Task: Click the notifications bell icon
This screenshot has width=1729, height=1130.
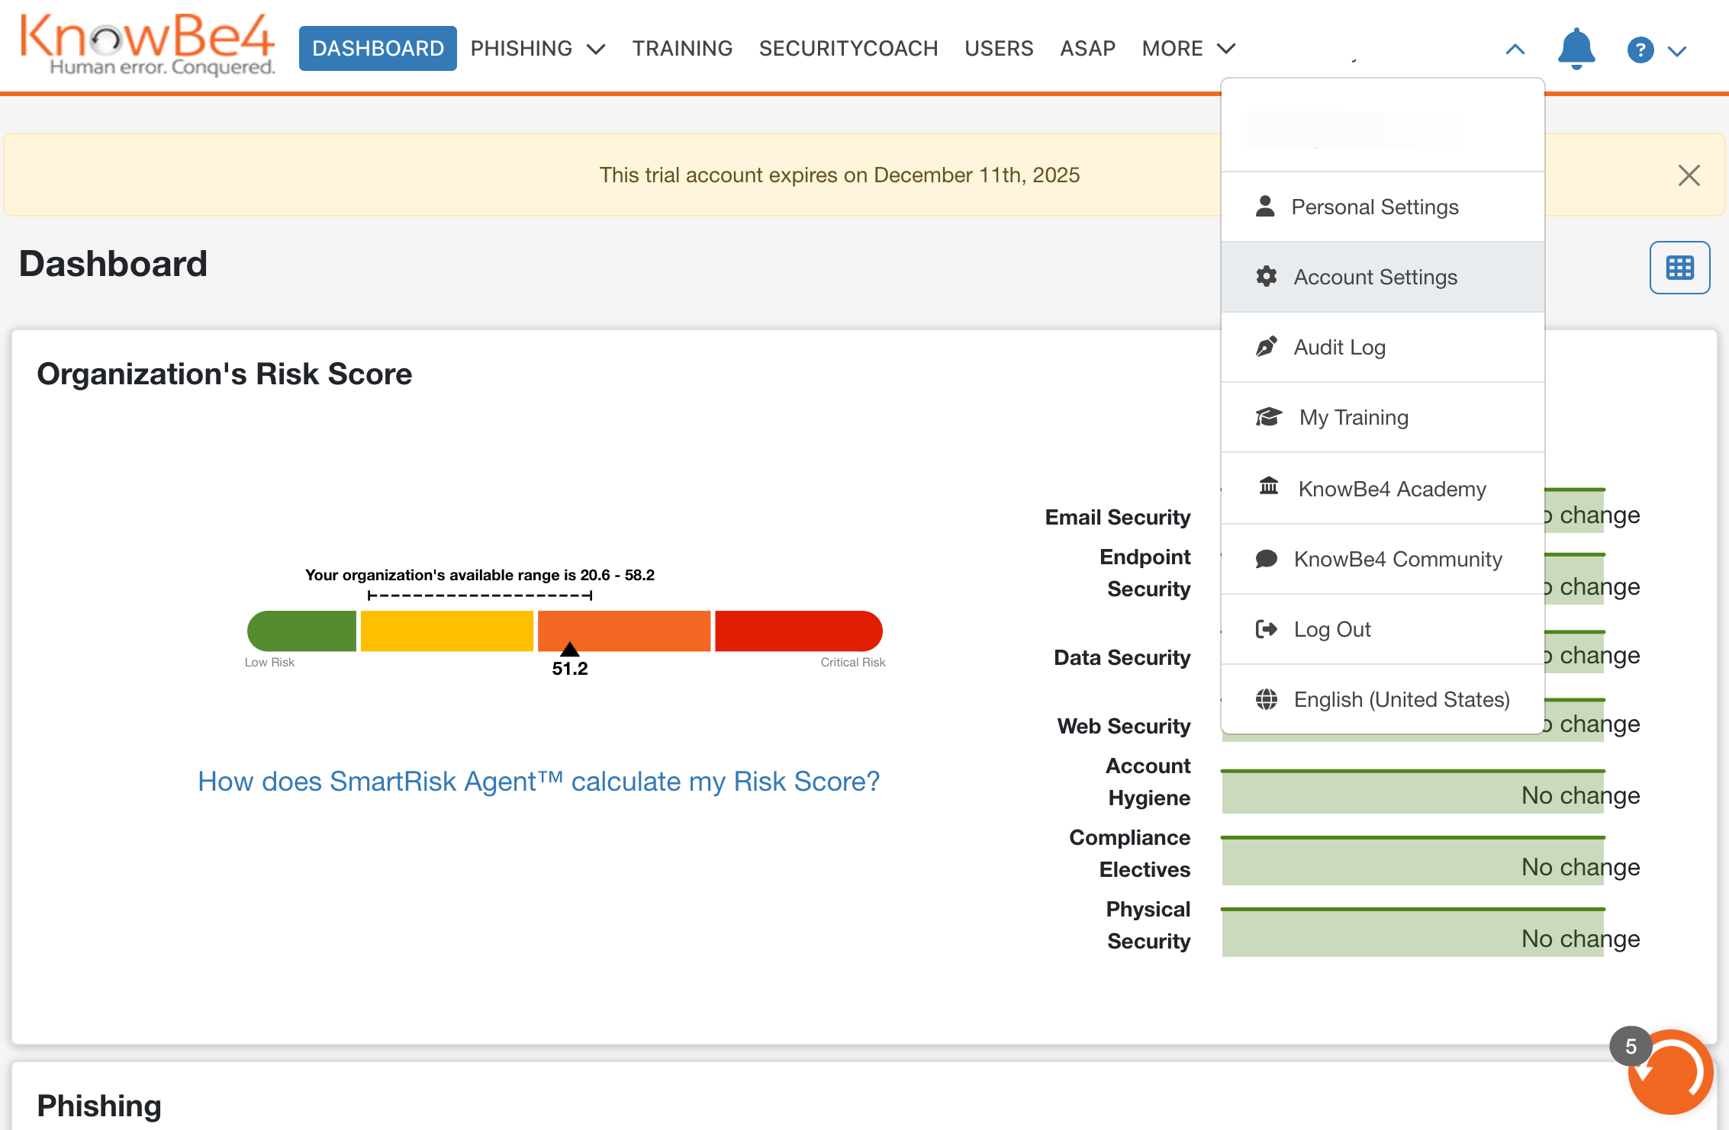Action: click(1576, 50)
